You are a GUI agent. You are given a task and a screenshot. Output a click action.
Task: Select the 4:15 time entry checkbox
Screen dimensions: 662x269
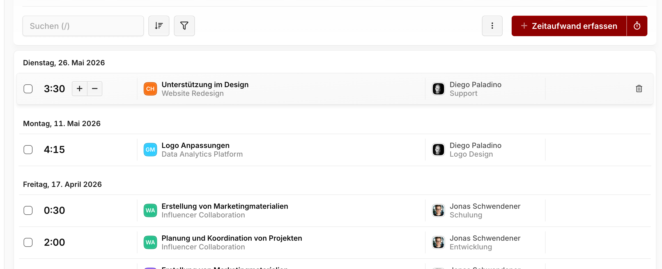pos(28,150)
